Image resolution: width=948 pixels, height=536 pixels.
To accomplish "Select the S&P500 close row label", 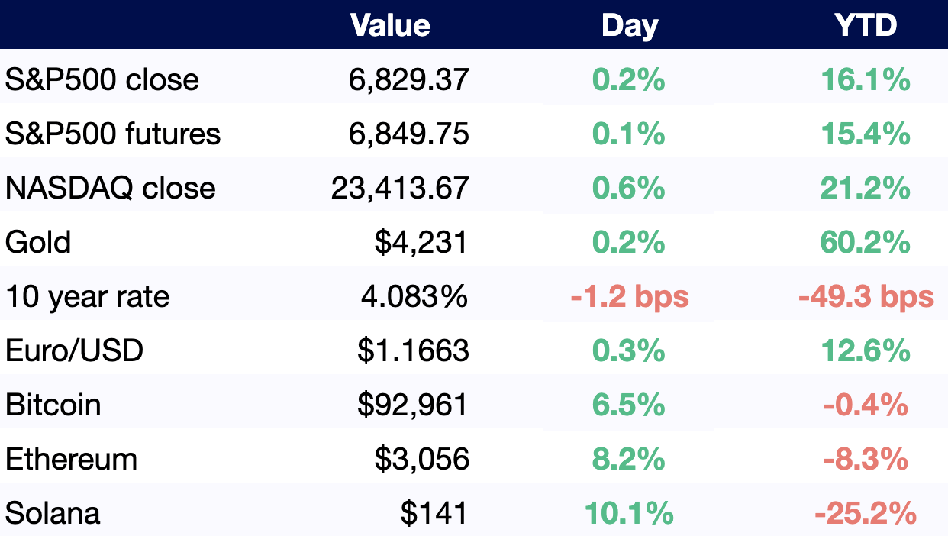I will click(102, 79).
